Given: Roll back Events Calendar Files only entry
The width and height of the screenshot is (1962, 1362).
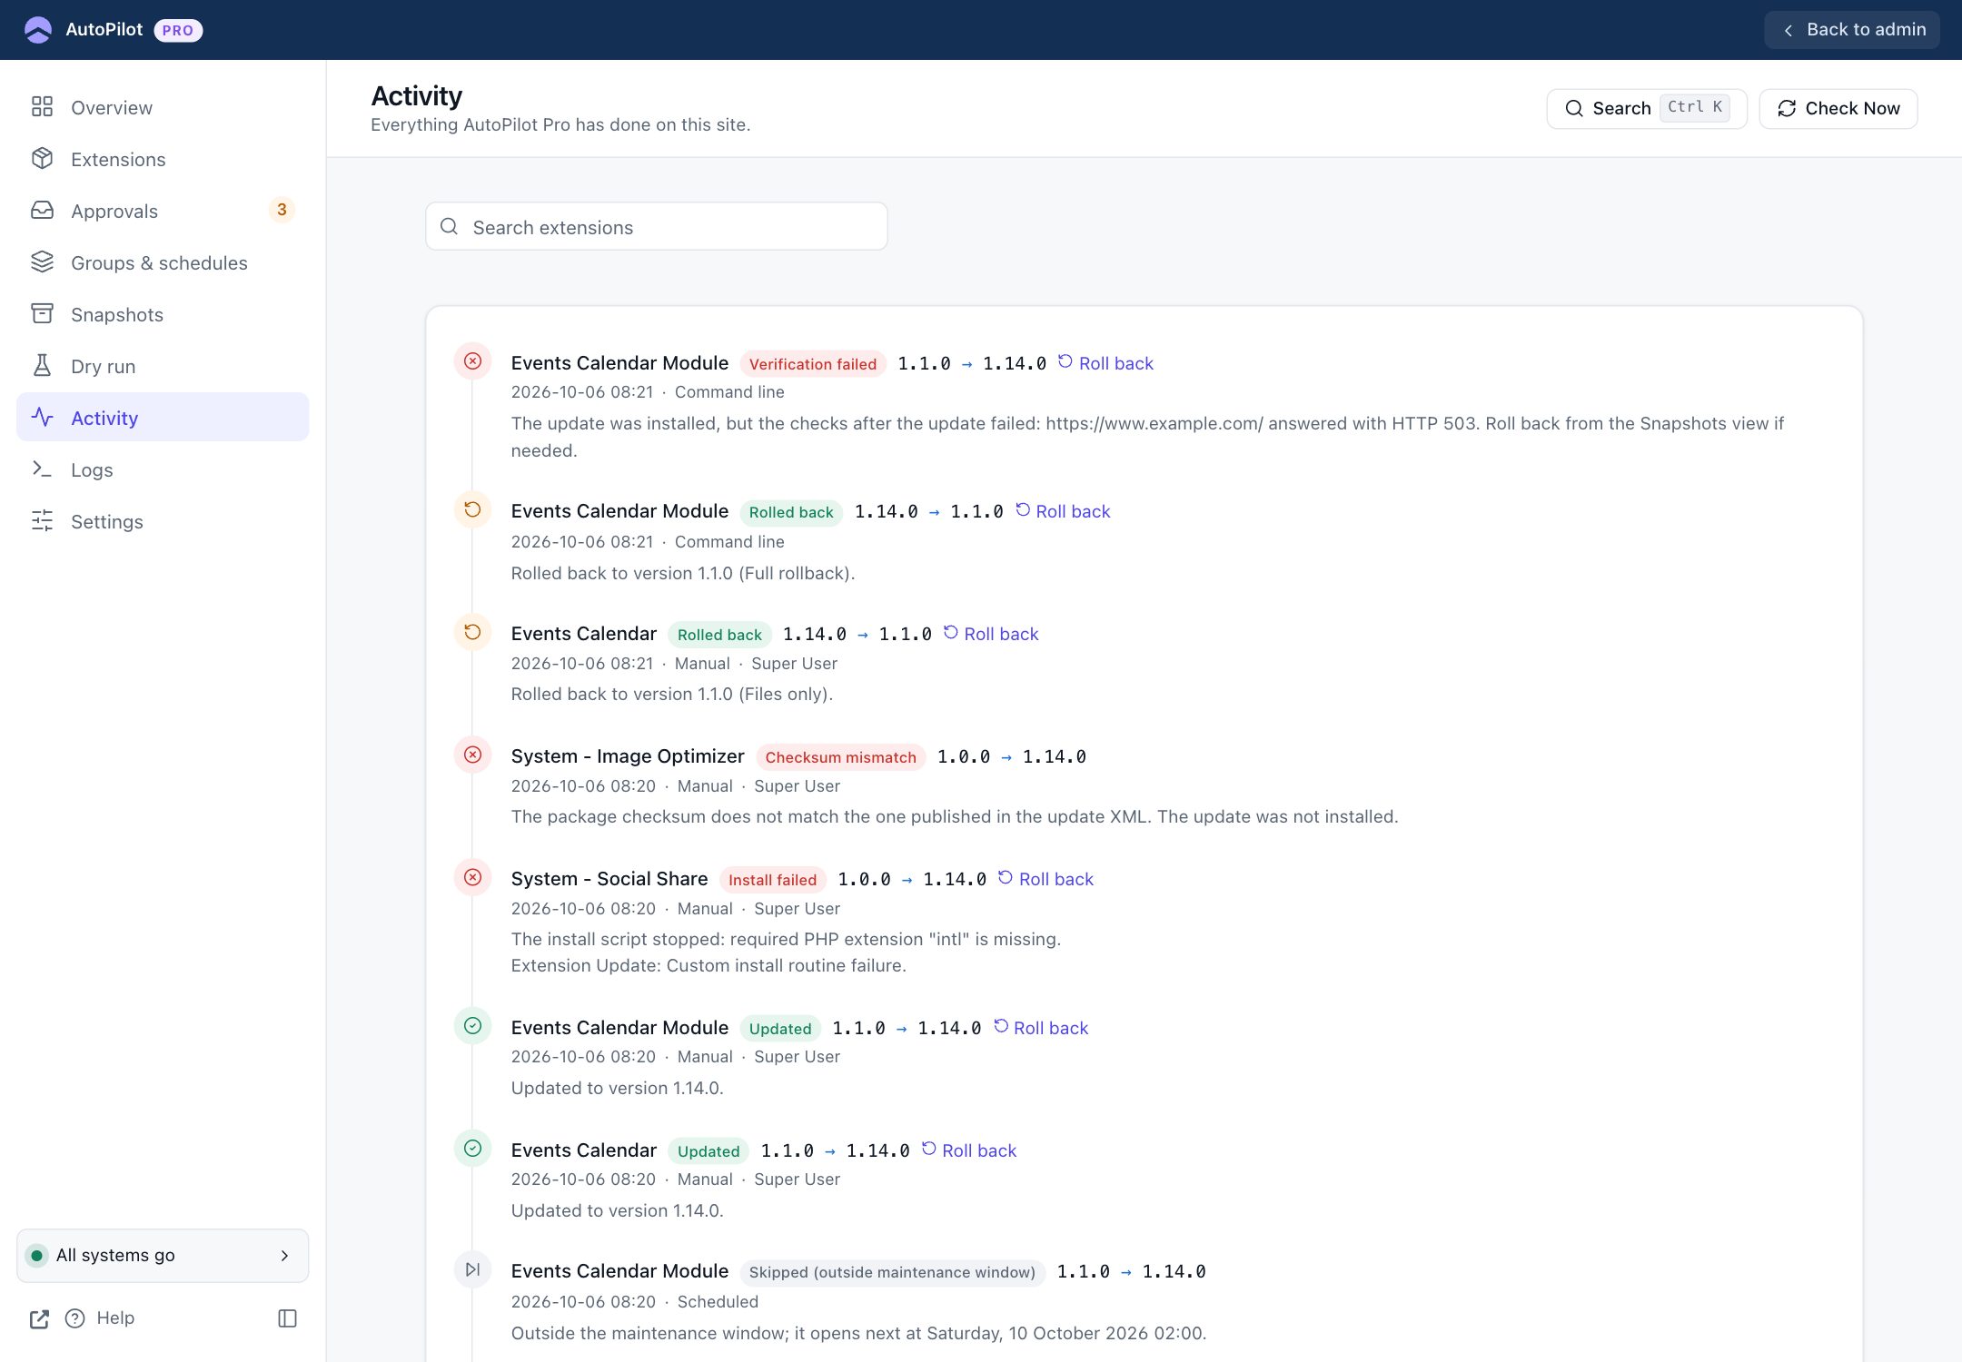Looking at the screenshot, I should tap(991, 634).
